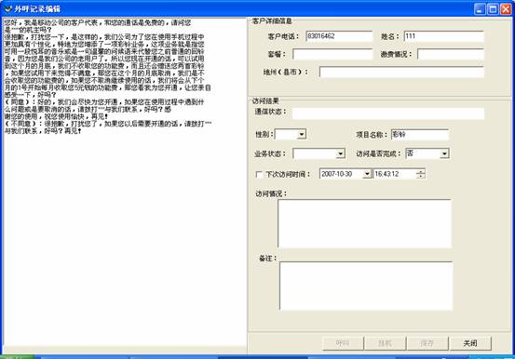Click the 客户电话 phone number field

tap(339, 36)
